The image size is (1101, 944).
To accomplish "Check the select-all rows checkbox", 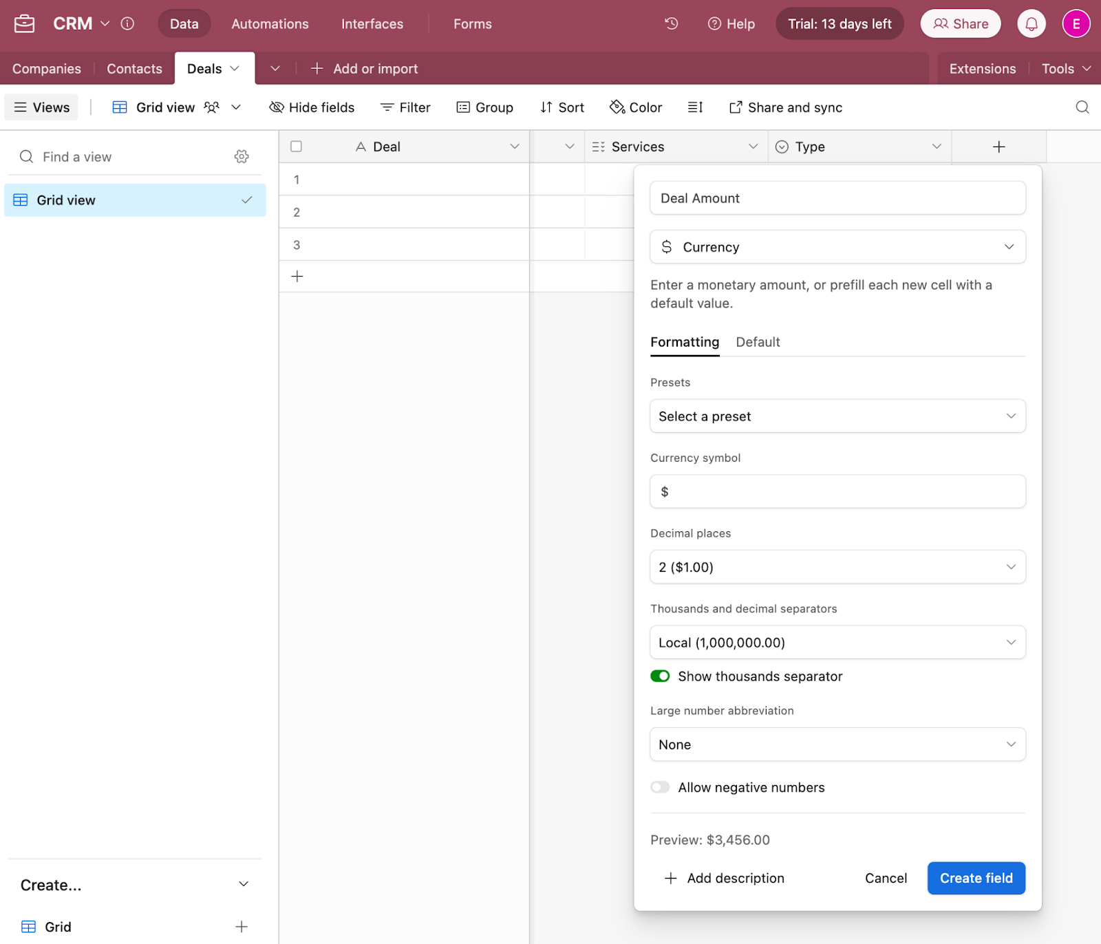I will 297,147.
